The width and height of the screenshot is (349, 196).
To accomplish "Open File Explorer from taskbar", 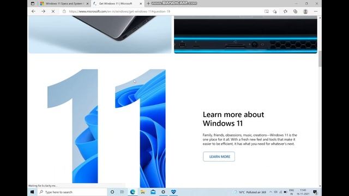I will [143, 192].
